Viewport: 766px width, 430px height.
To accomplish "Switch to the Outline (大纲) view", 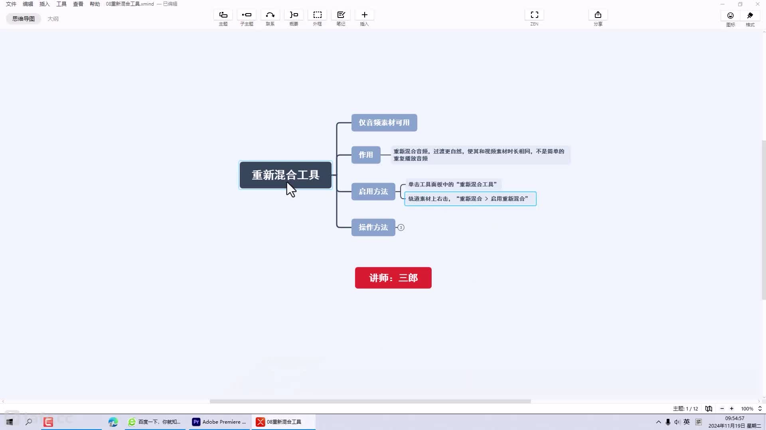I will [53, 19].
